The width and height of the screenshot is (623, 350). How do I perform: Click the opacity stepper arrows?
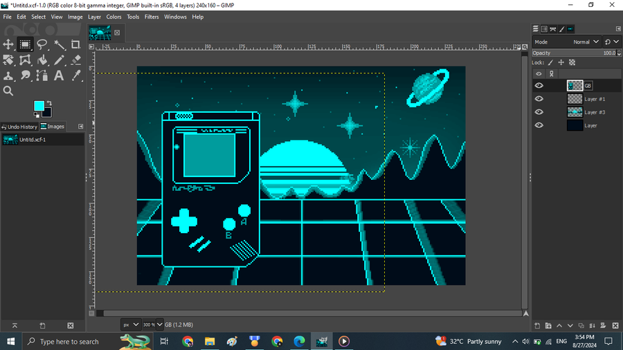tap(619, 53)
